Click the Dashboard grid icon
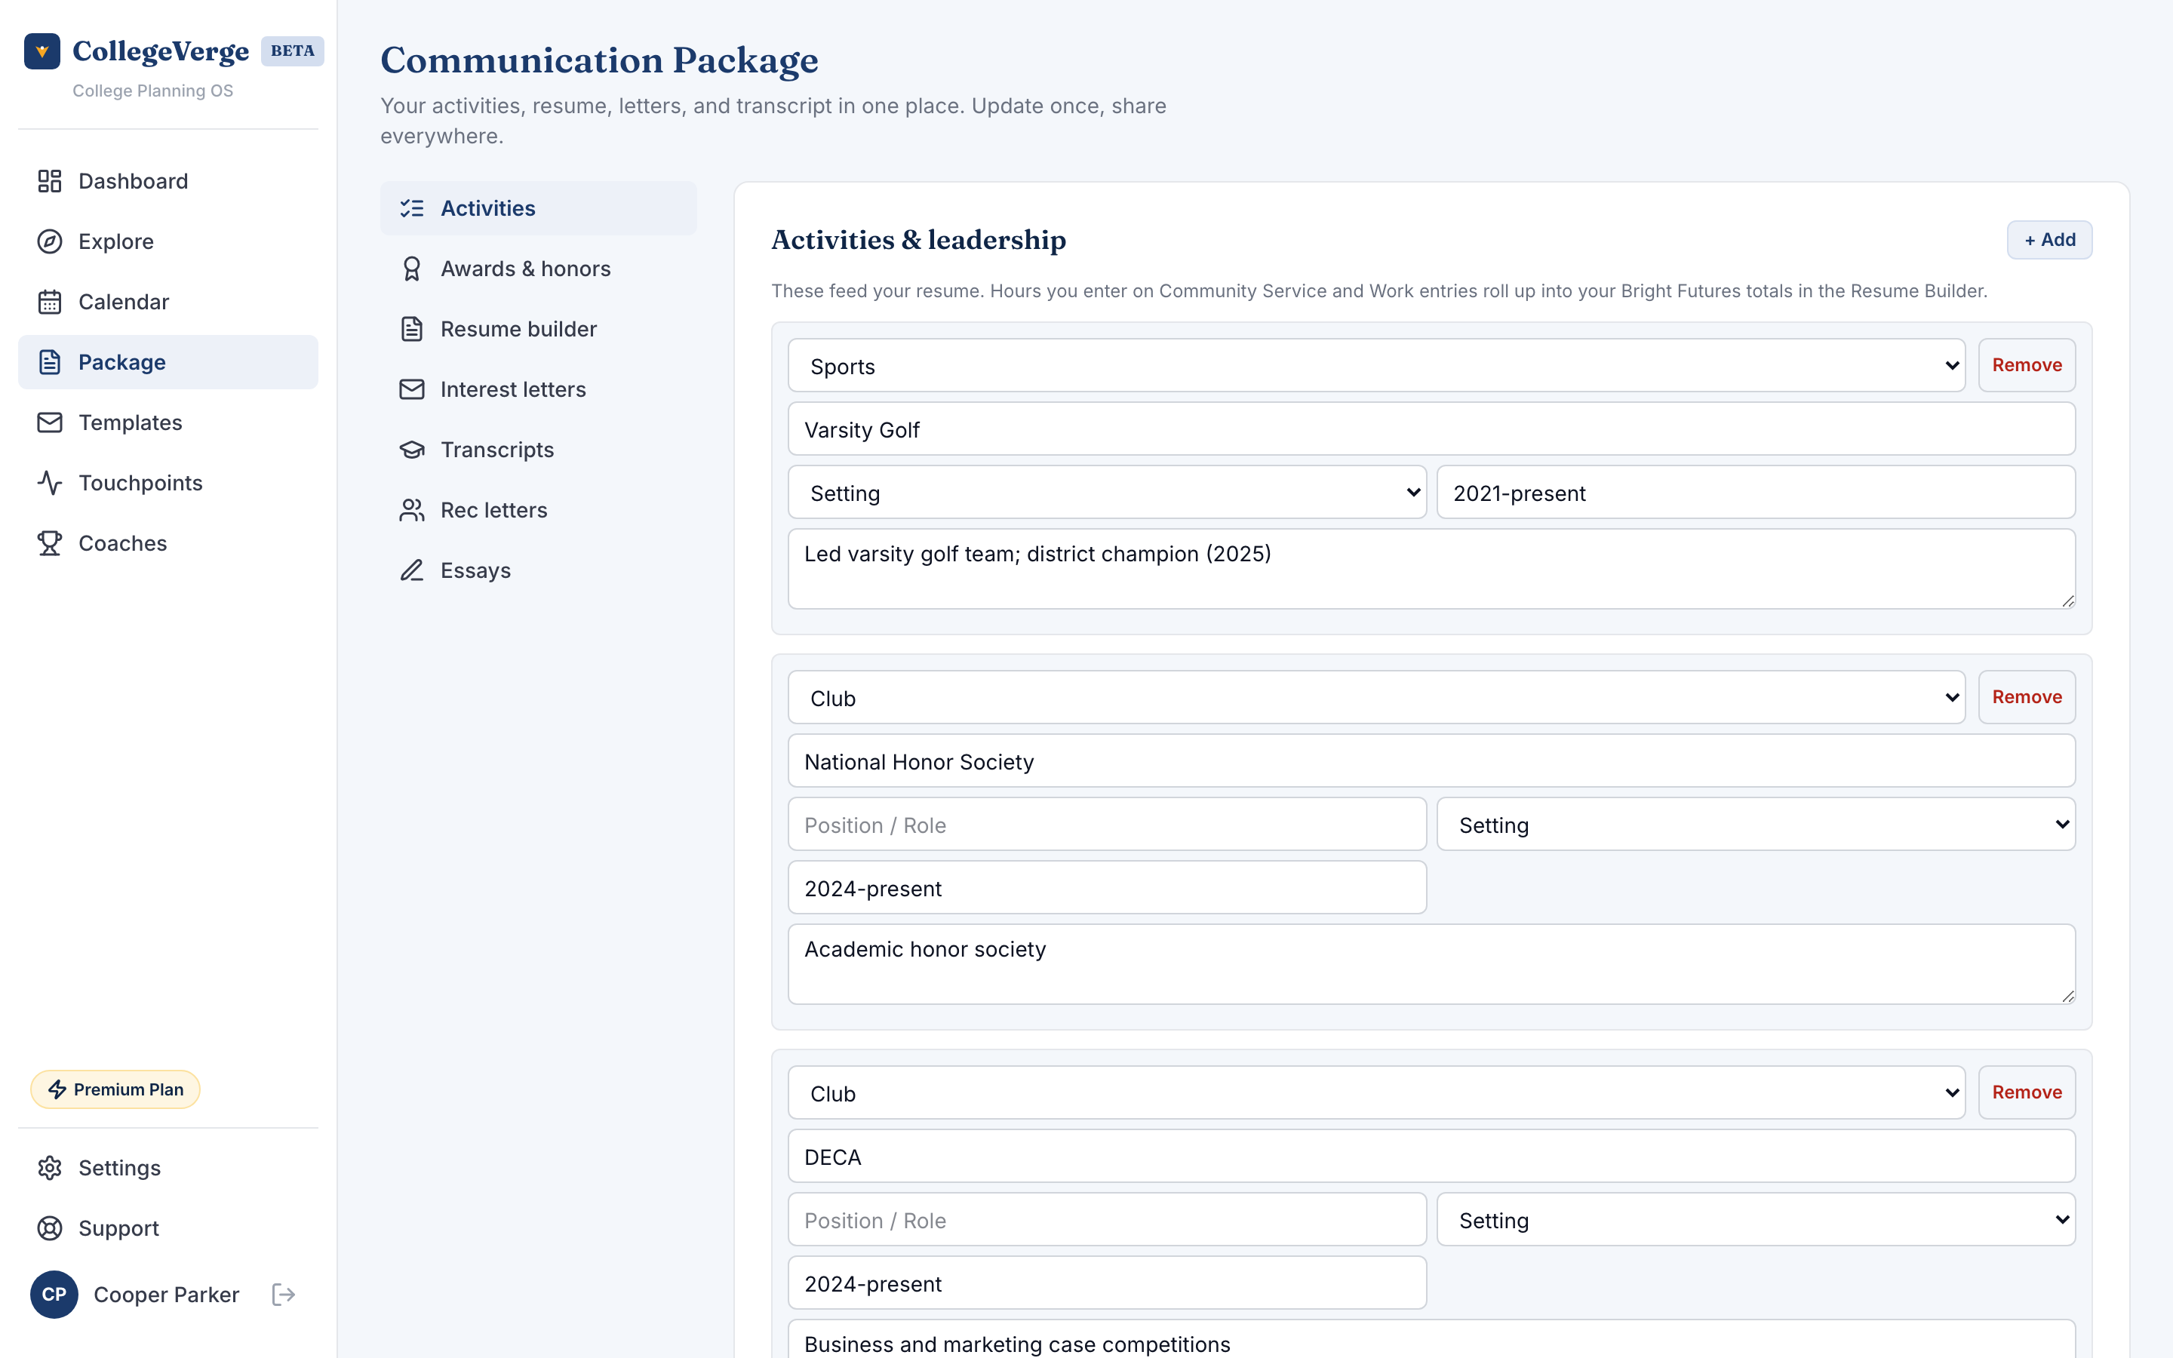The image size is (2173, 1358). pos(49,181)
